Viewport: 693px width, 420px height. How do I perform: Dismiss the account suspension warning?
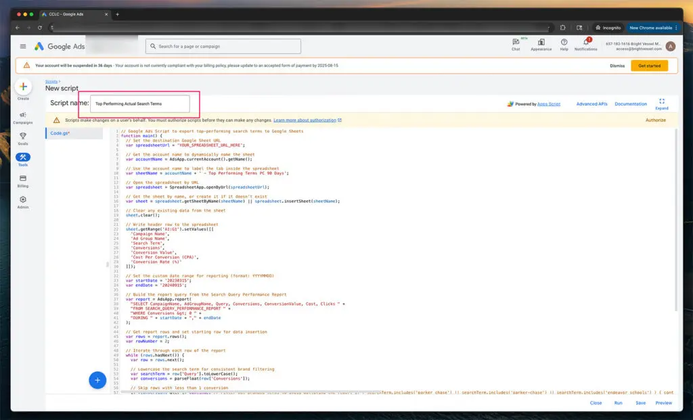point(617,66)
